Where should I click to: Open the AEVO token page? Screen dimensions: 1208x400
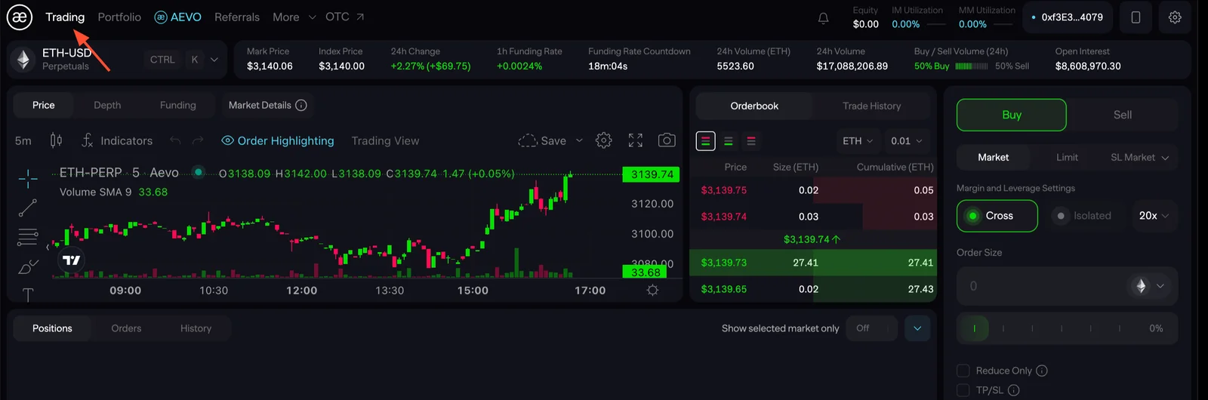click(178, 17)
